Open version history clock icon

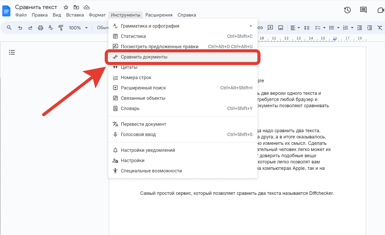pos(347,10)
